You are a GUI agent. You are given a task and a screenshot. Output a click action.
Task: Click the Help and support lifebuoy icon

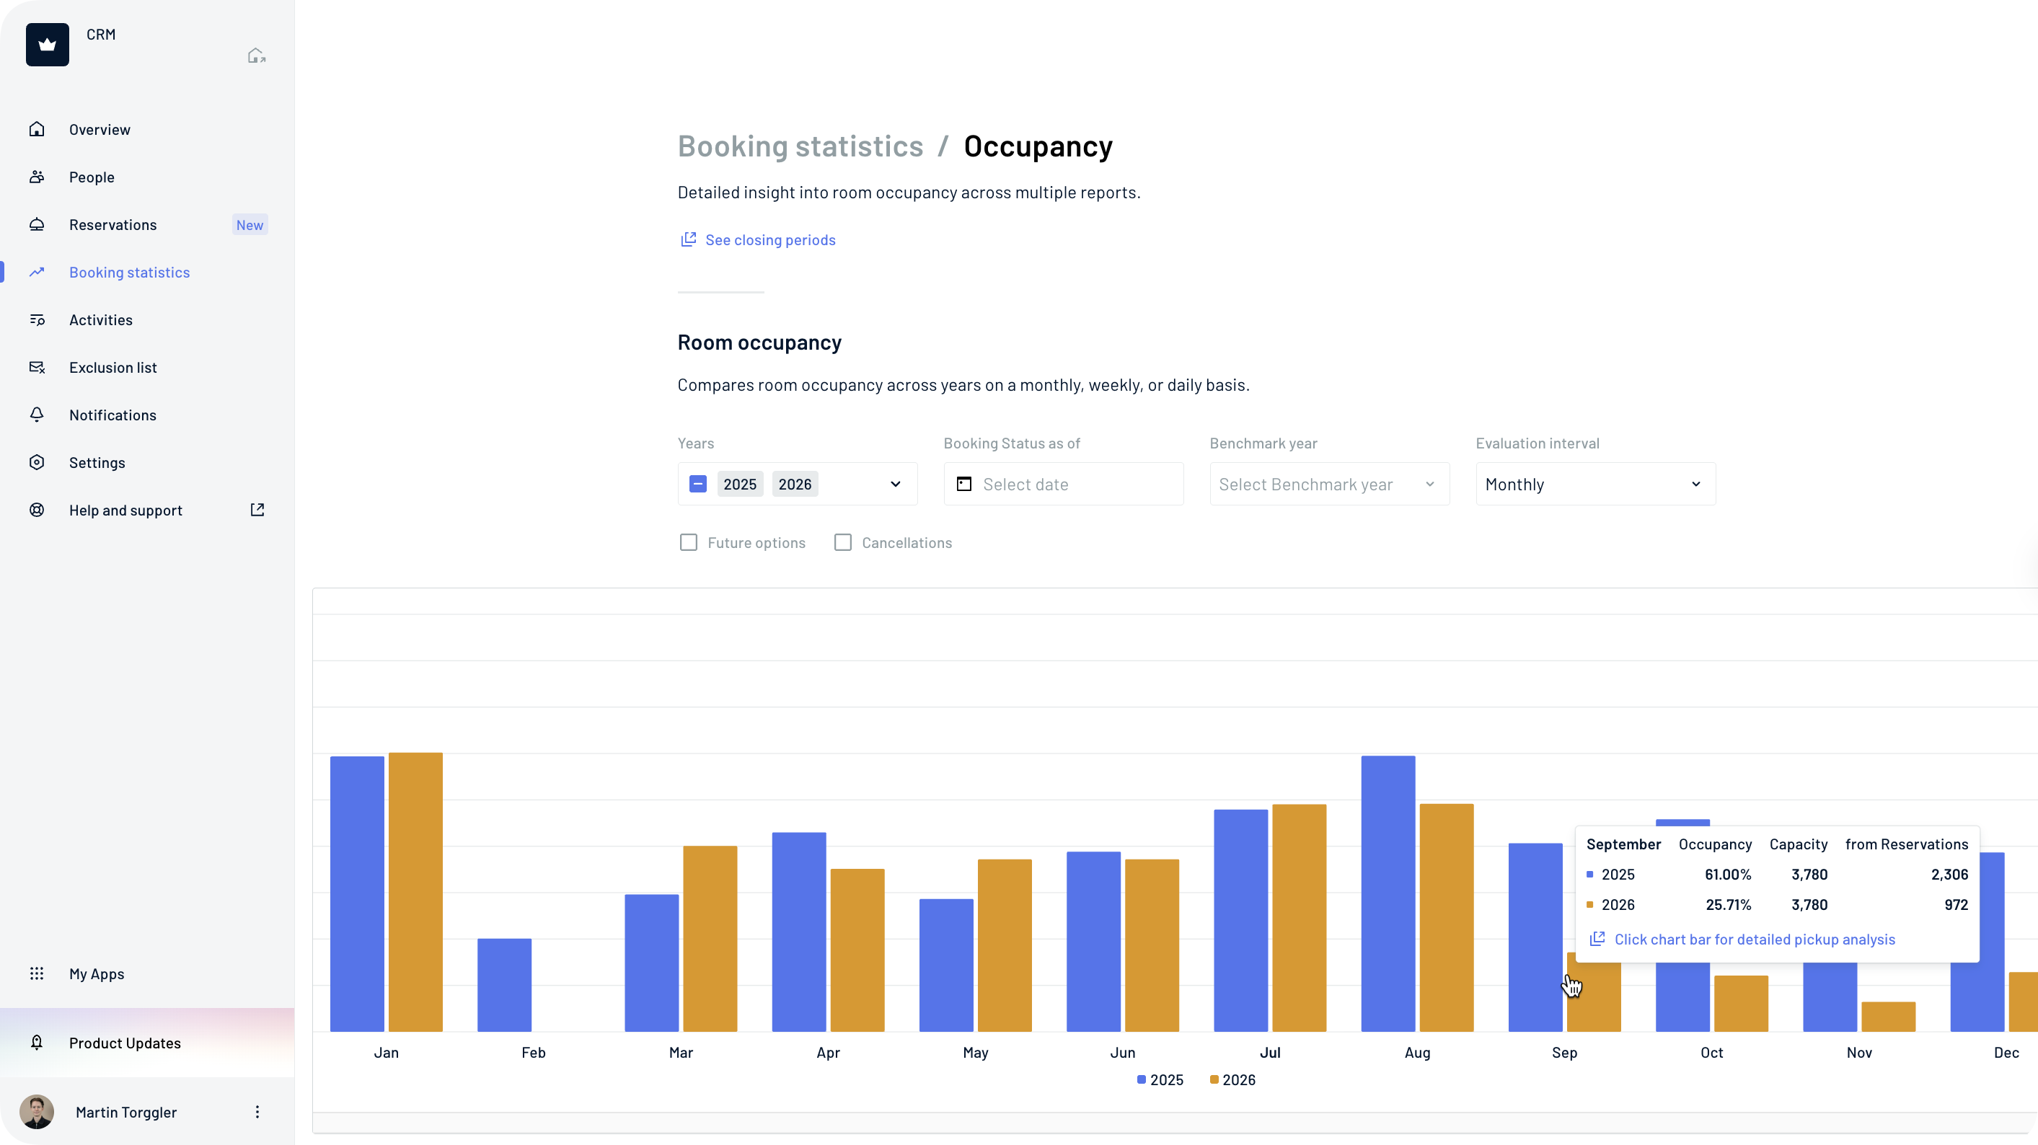[36, 509]
